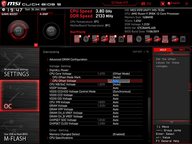
Task: Click the CPU Offset Voltage row label
Action: tap(64, 81)
